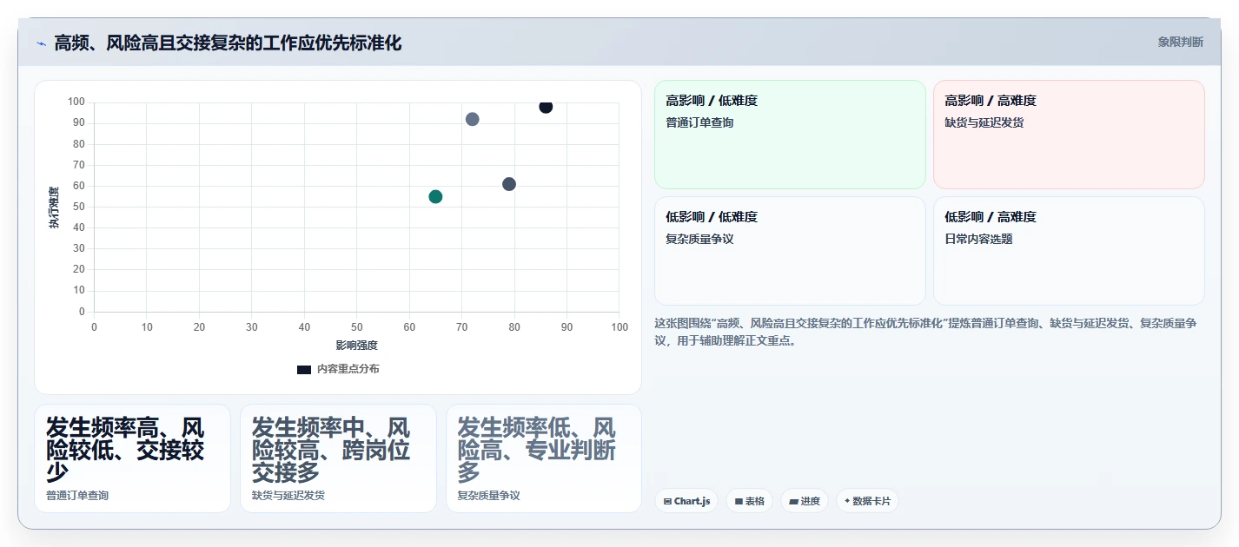Viewport: 1239px width, 547px height.
Task: Click the 50 label on the x-axis
Action: [x=357, y=327]
